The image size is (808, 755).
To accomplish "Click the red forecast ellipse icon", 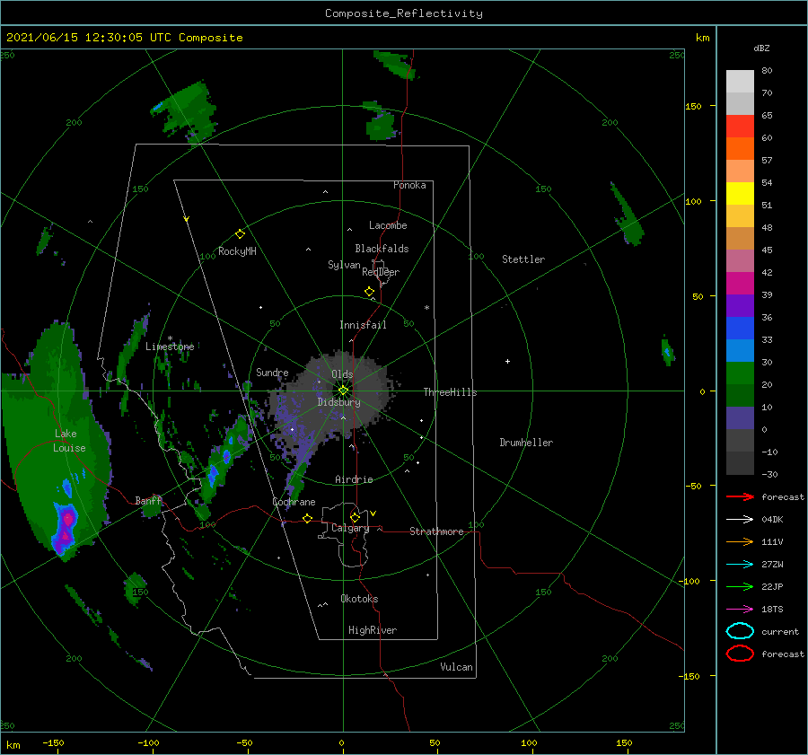I will [x=740, y=654].
